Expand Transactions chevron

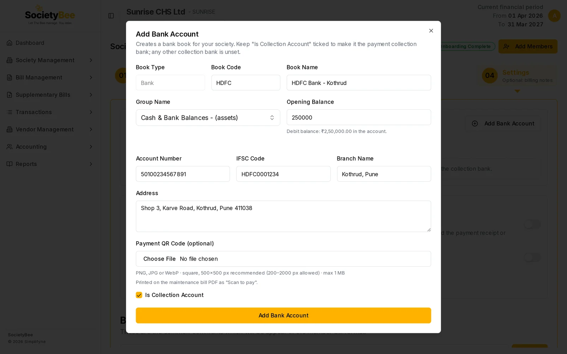click(x=91, y=112)
